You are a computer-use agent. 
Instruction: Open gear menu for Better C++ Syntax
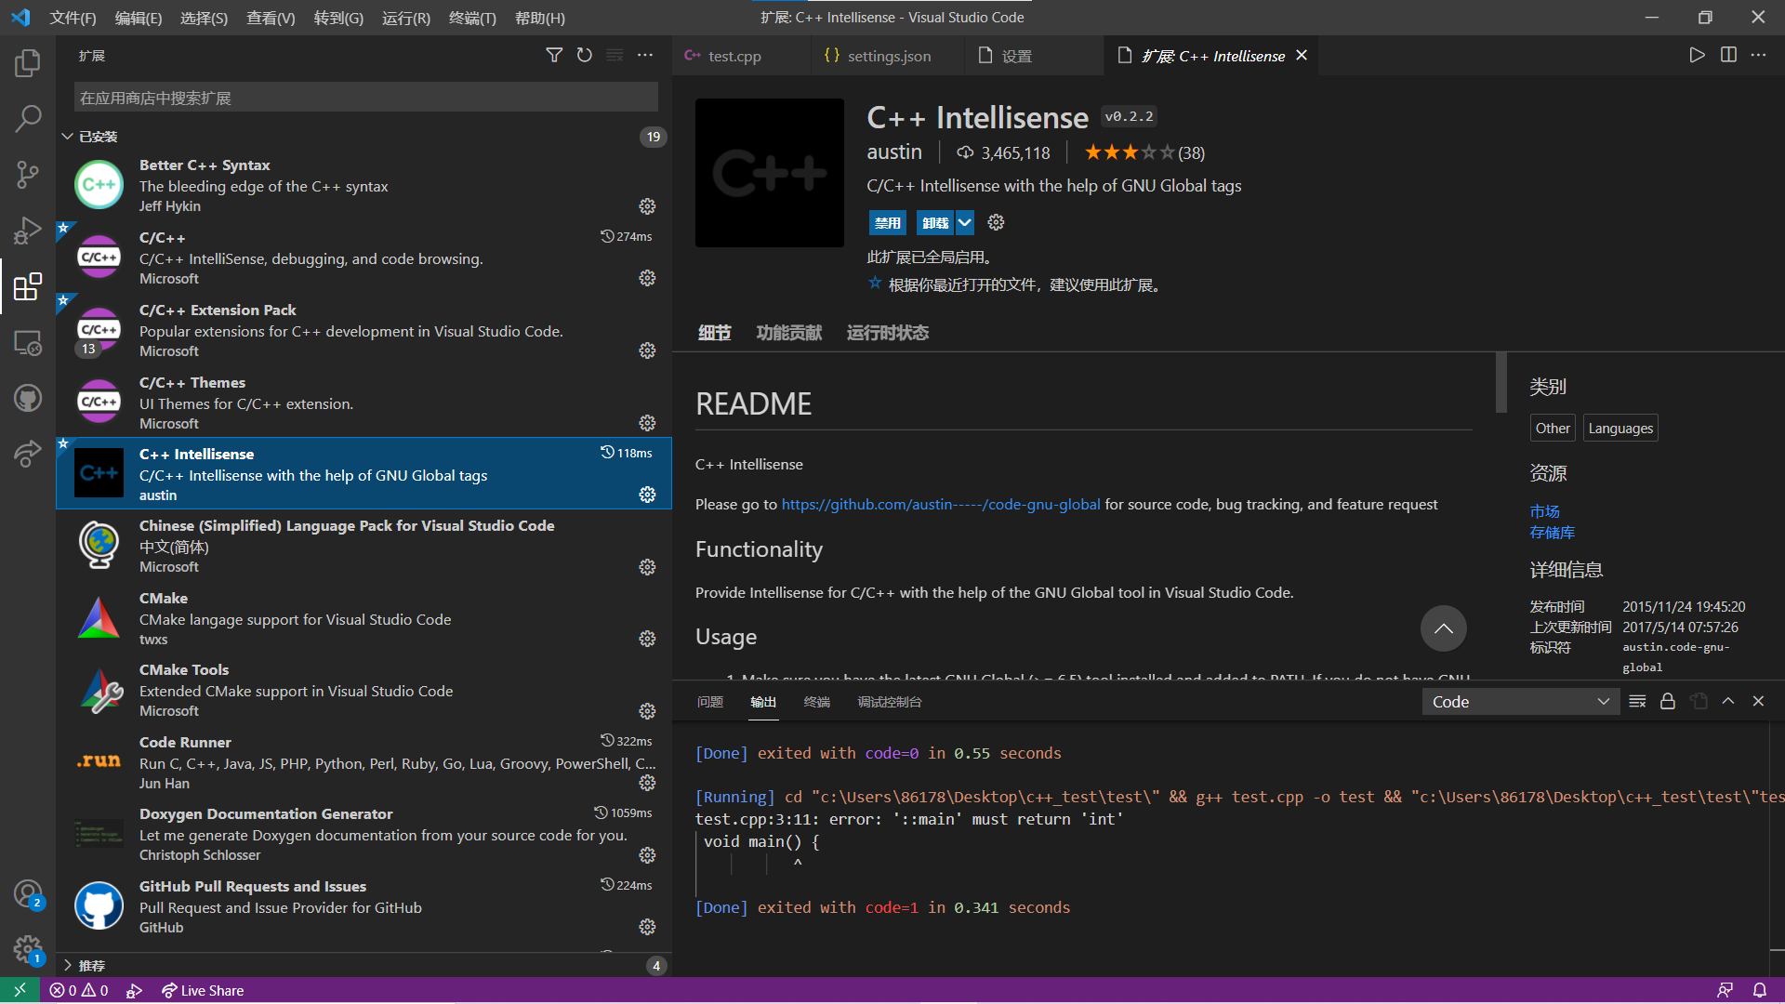pos(647,206)
